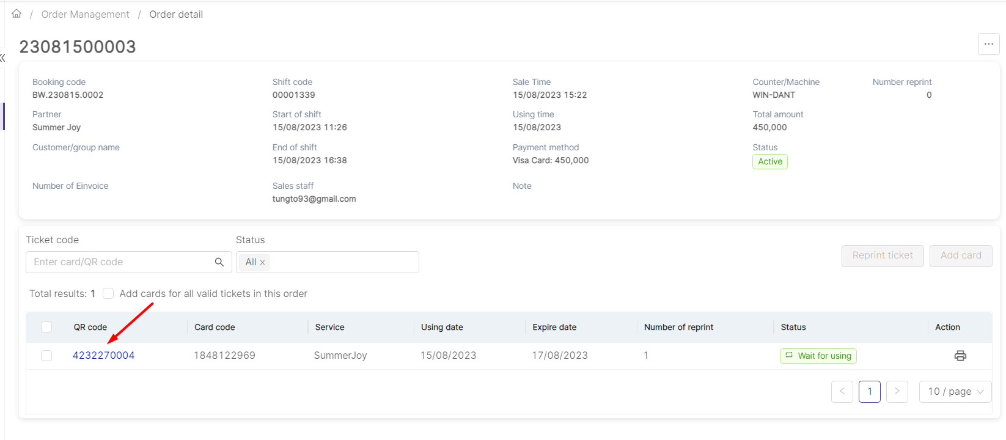
Task: Open the more options ellipsis menu
Action: coord(988,44)
